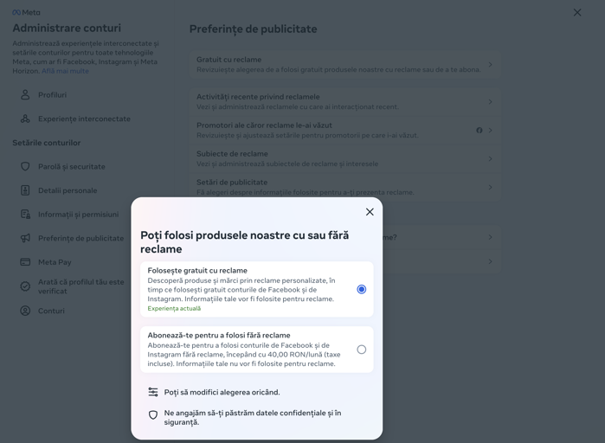Screen dimensions: 605x443
Task: Click the Informații și permisiuni icon
Action: (x=25, y=214)
